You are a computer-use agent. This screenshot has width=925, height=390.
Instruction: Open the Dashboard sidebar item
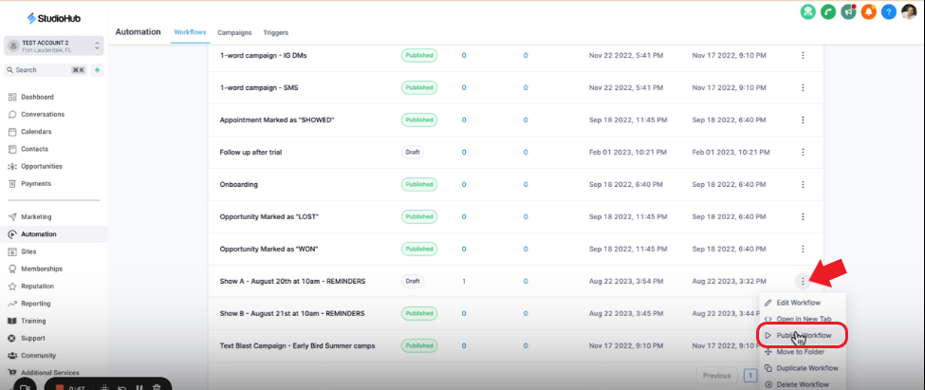(37, 97)
